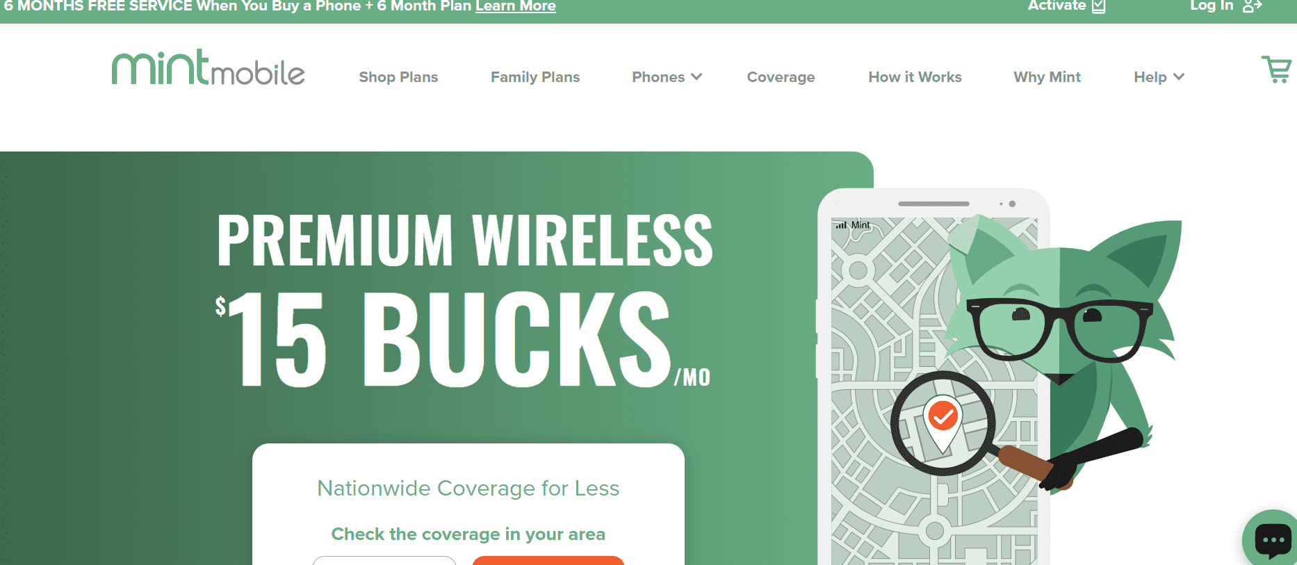Open the Family Plans page
Viewport: 1297px width, 565px height.
point(535,77)
